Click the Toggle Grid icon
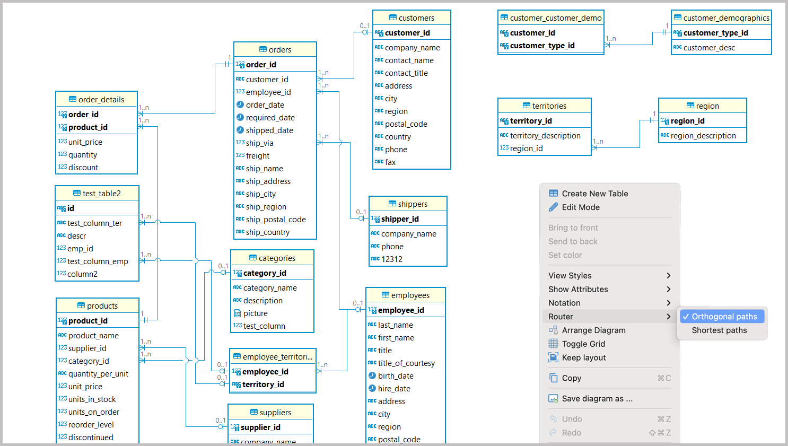Image resolution: width=788 pixels, height=446 pixels. pyautogui.click(x=553, y=344)
